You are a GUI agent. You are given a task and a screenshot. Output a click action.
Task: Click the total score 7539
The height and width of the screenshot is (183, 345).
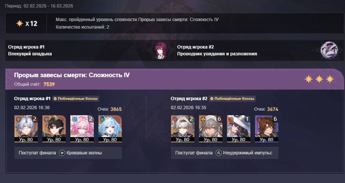pyautogui.click(x=49, y=84)
